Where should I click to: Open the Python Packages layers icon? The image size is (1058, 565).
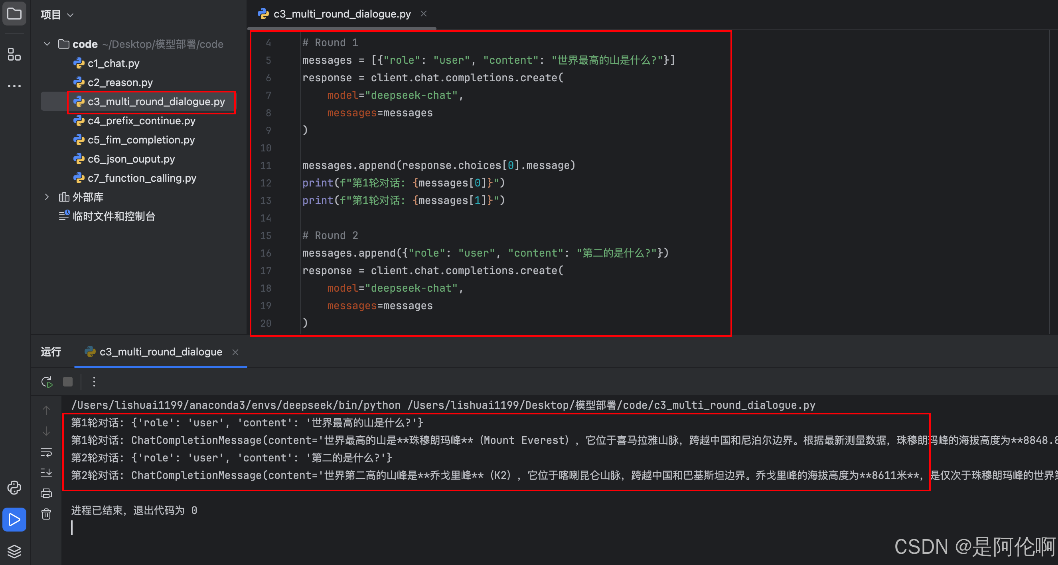[x=14, y=551]
